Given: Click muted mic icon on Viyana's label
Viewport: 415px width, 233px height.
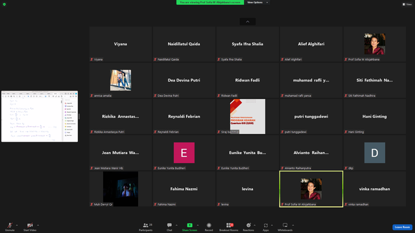Looking at the screenshot, I should pos(91,60).
